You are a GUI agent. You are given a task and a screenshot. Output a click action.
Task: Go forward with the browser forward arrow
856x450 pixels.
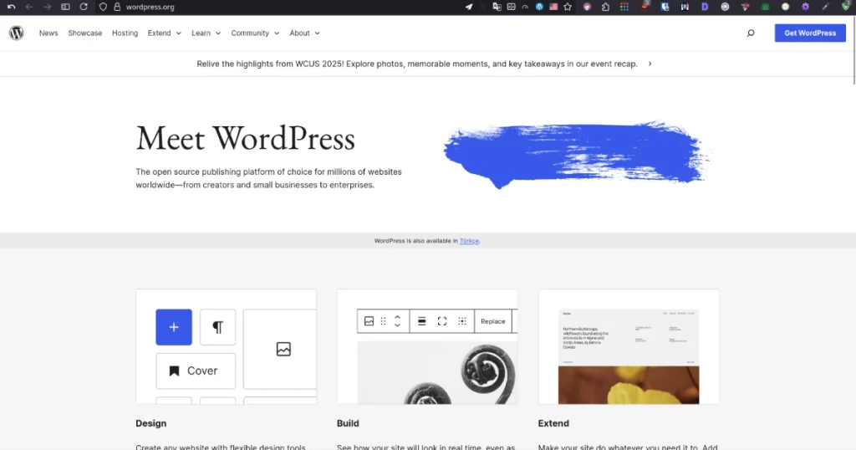(47, 7)
